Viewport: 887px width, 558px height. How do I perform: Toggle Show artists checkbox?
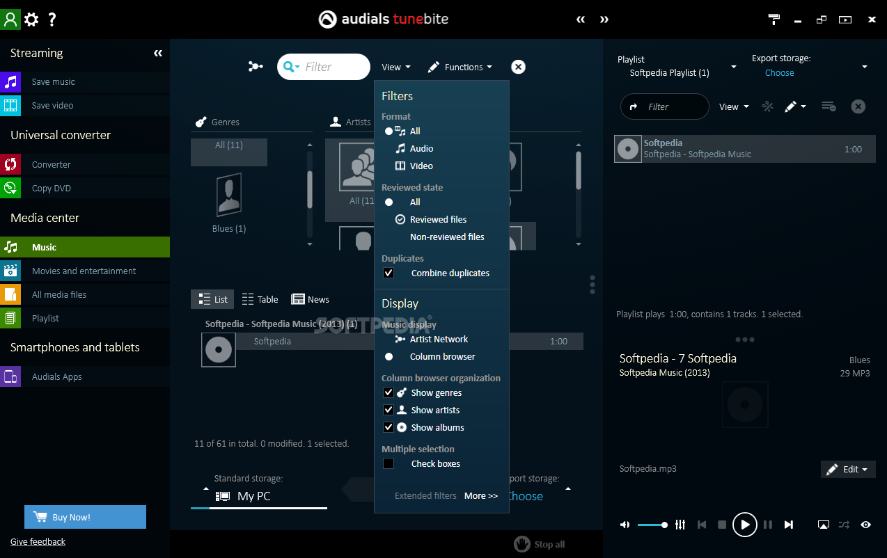(388, 410)
